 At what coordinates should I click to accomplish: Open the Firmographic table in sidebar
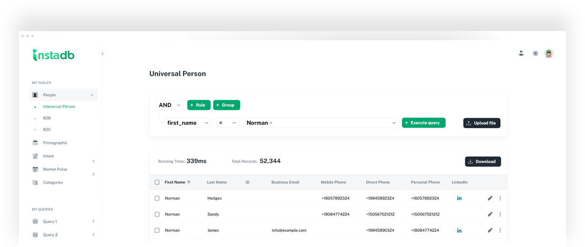[55, 143]
